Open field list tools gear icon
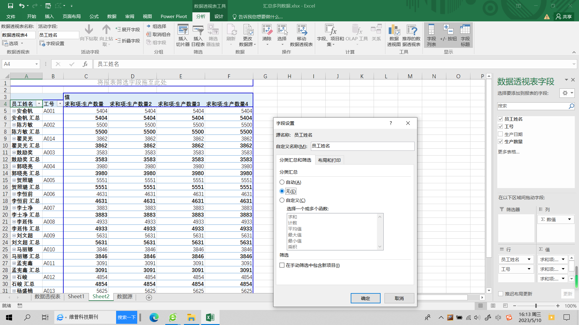Image resolution: width=579 pixels, height=325 pixels. click(567, 93)
